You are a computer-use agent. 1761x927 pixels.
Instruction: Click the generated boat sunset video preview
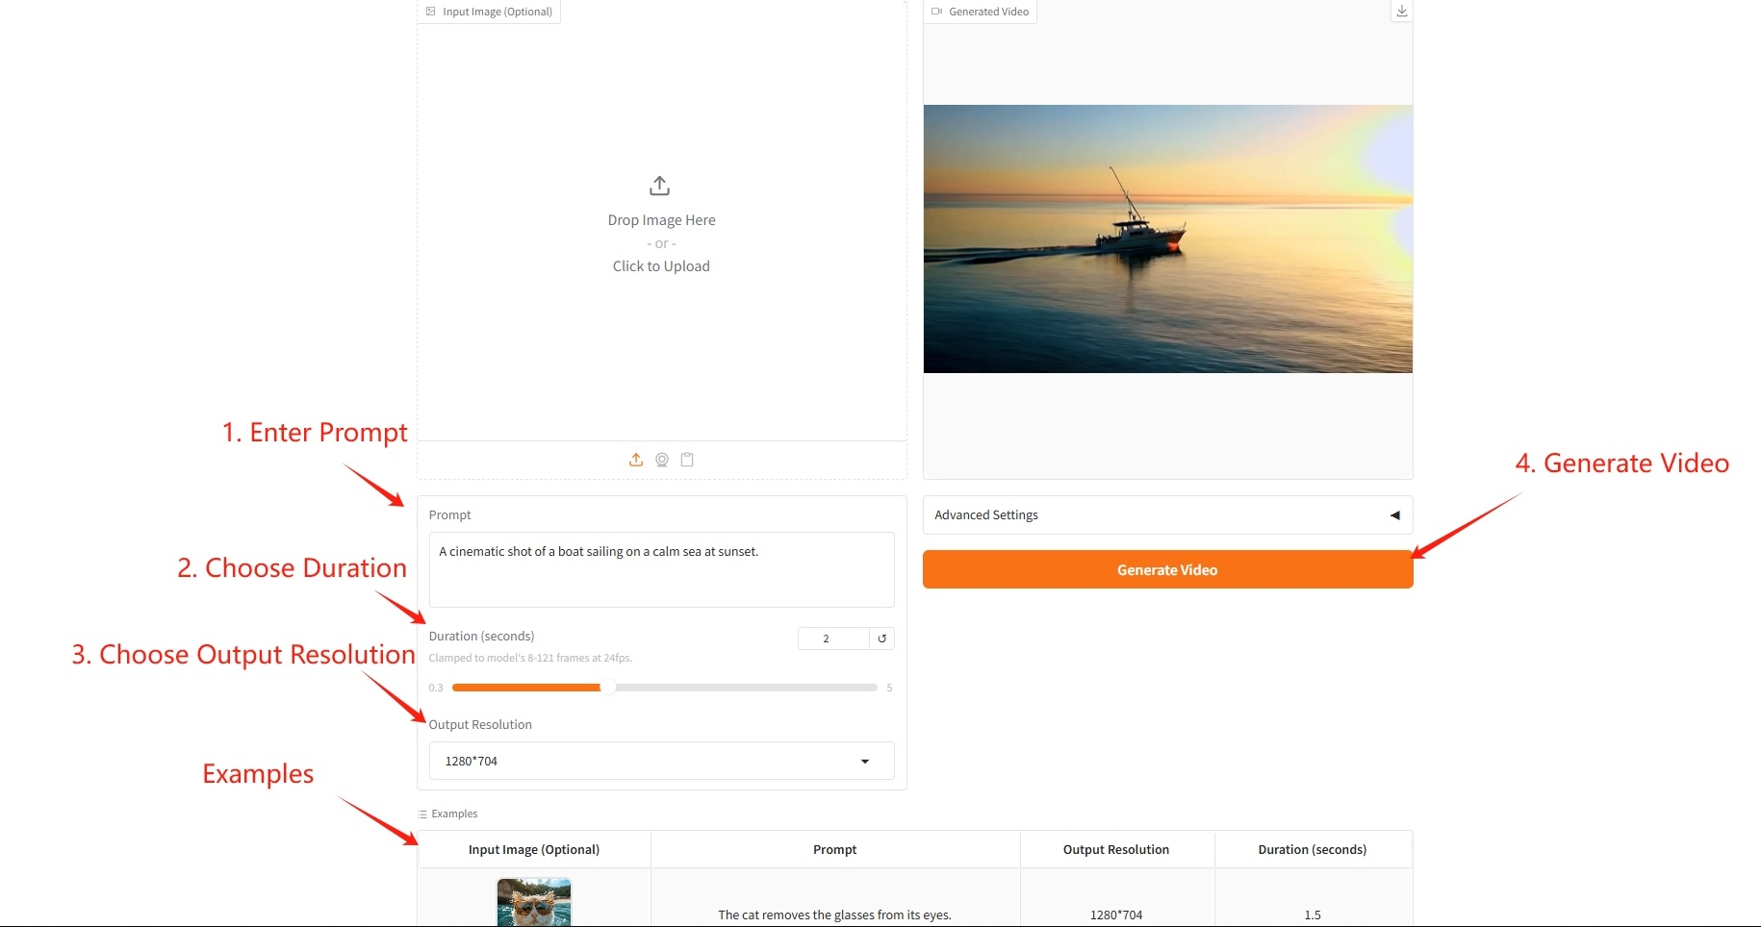(1167, 238)
